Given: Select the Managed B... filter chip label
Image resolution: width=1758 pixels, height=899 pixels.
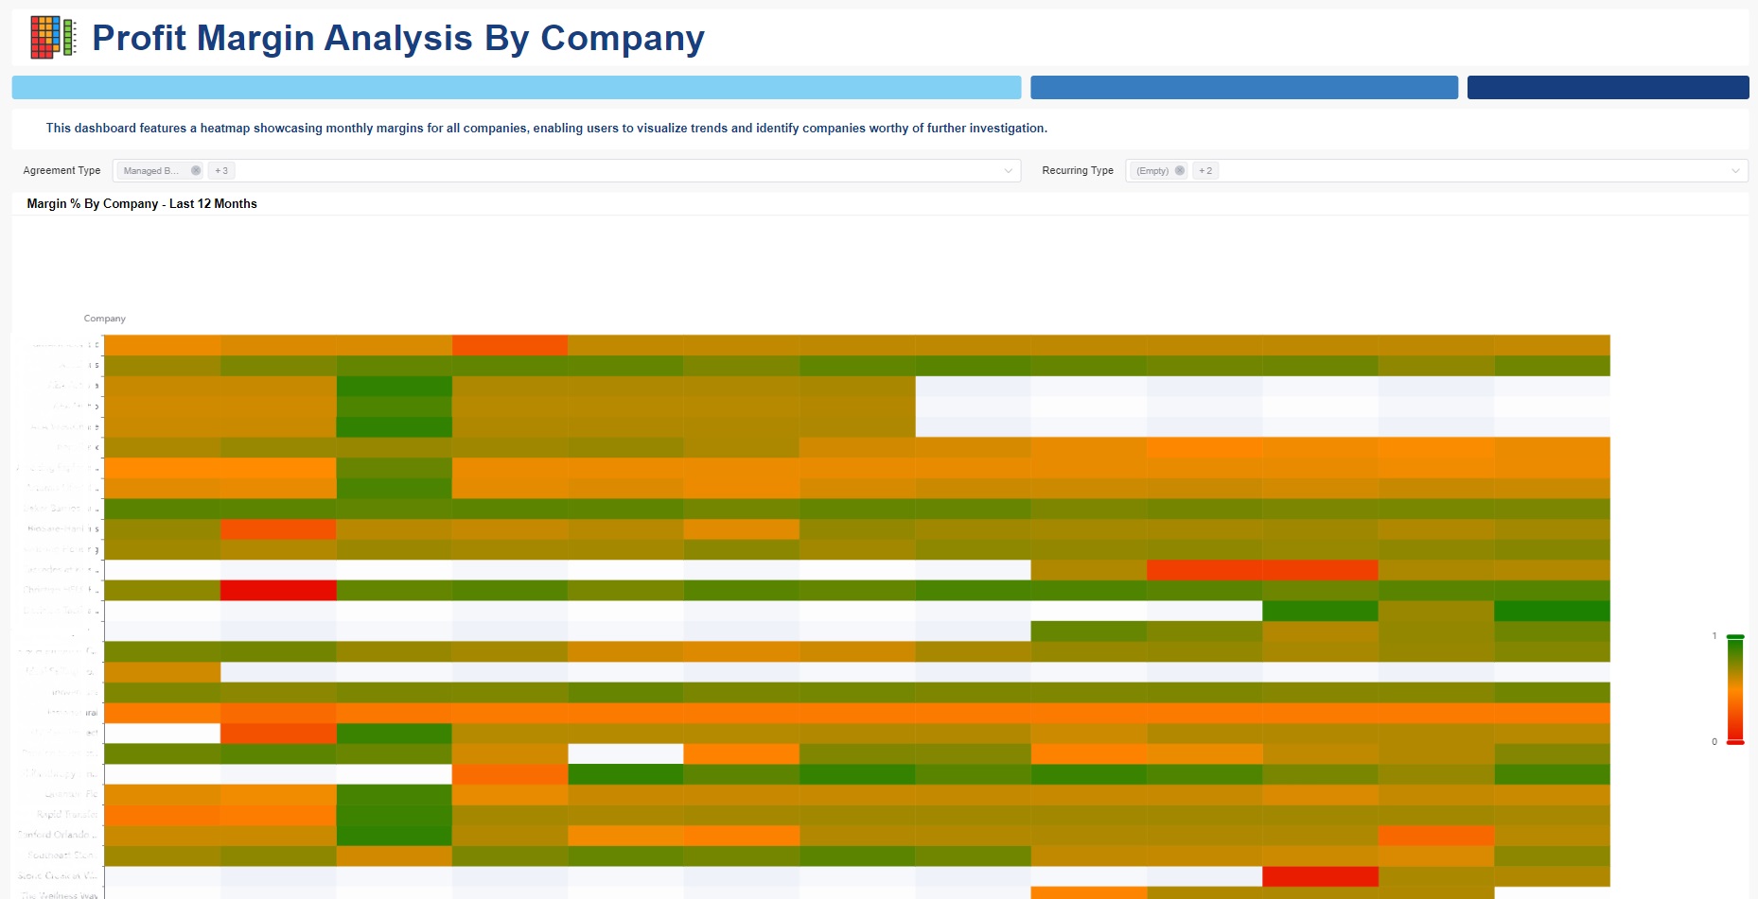Looking at the screenshot, I should click(x=151, y=171).
